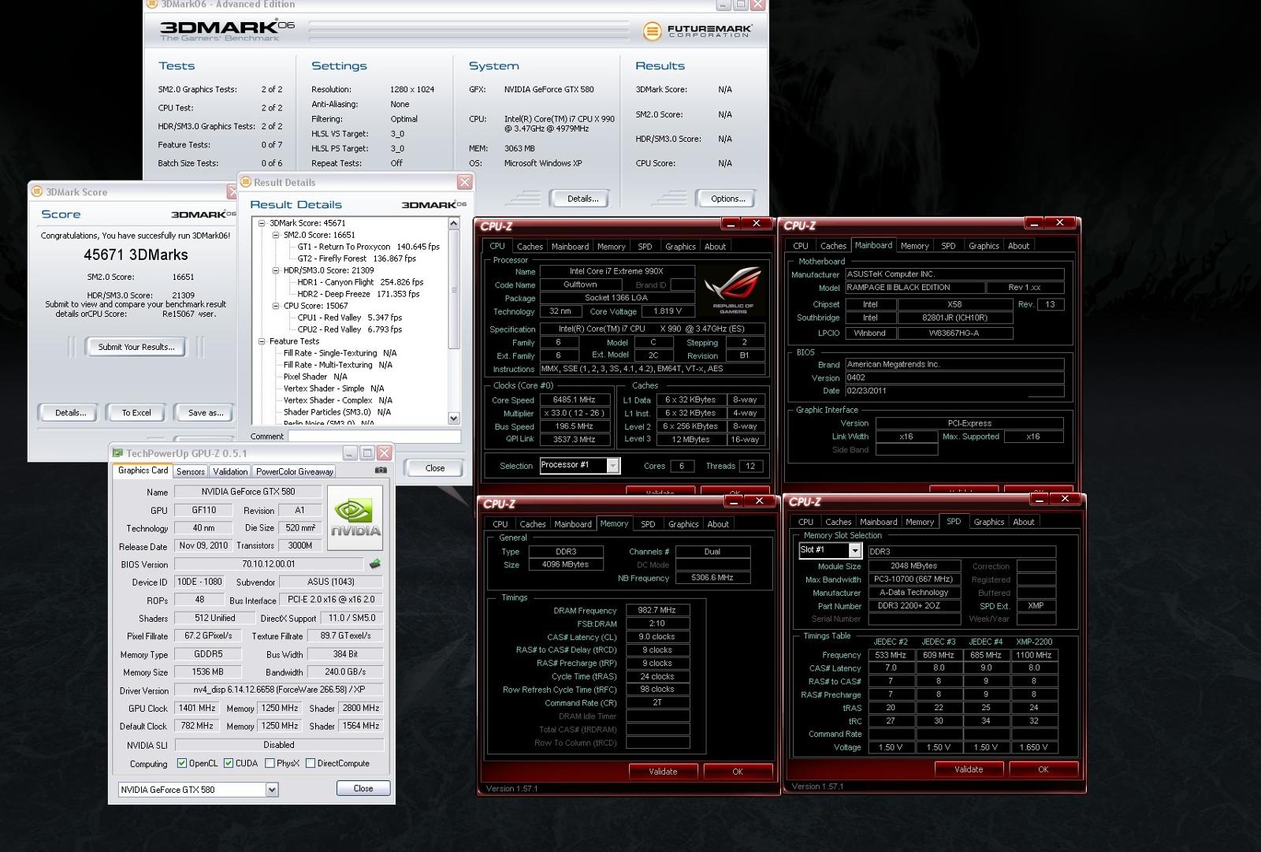Screen dimensions: 1261x852
Task: Click the Result Details scrollbar up arrow
Action: [x=454, y=224]
